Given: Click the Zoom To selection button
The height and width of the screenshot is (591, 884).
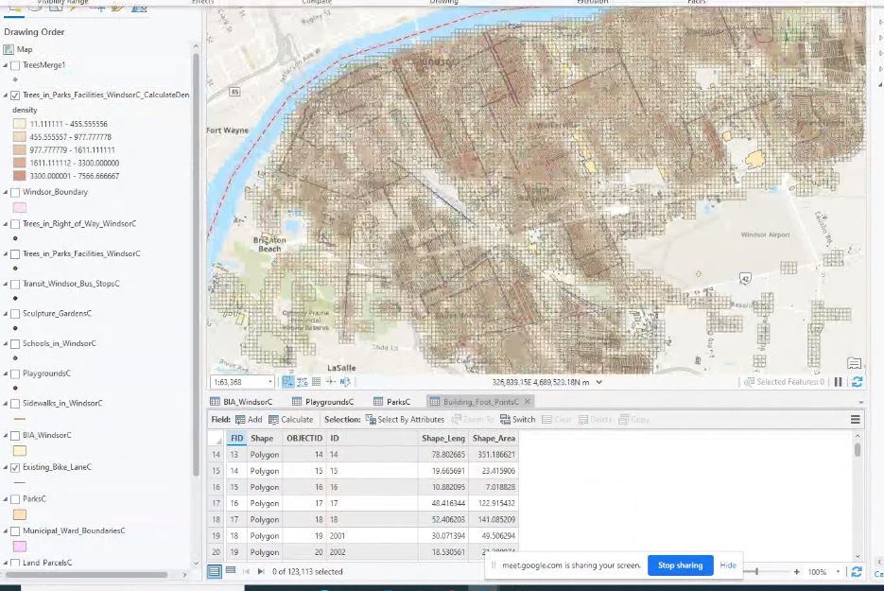Looking at the screenshot, I should pyautogui.click(x=473, y=420).
